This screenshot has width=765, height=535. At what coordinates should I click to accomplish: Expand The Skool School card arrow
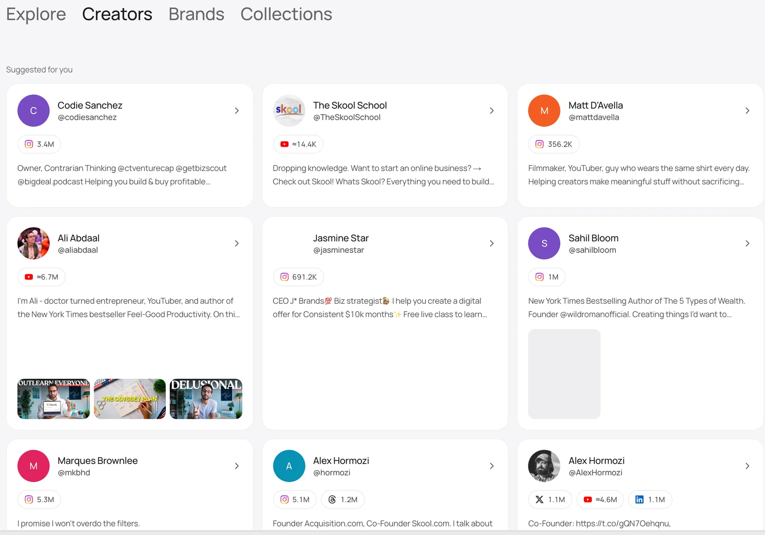tap(492, 111)
